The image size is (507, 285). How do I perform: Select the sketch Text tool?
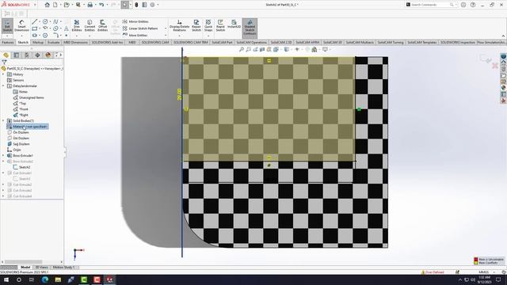[67, 28]
